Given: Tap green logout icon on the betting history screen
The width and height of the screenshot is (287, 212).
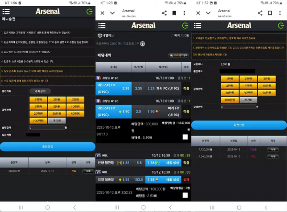Looking at the screenshot, I should (185, 25).
